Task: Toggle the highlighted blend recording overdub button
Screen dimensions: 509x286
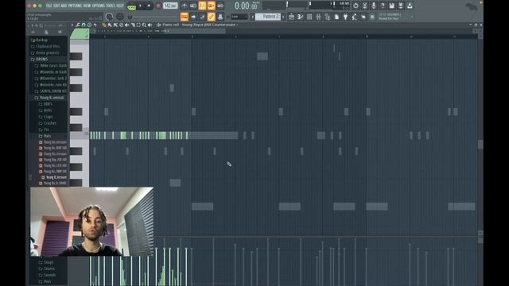Action: point(211,6)
